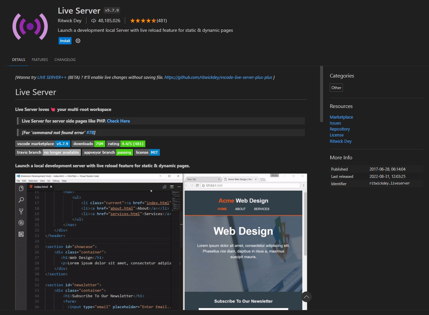
Task: Click ABOUT nav in demo webpage
Action: pyautogui.click(x=240, y=209)
